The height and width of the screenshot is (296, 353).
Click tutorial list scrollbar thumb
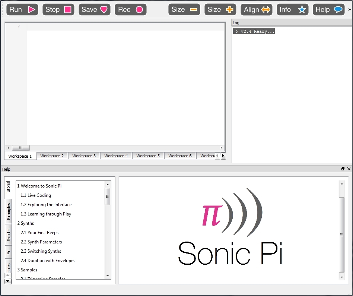[108, 196]
